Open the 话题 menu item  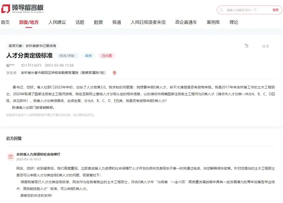tap(80, 22)
